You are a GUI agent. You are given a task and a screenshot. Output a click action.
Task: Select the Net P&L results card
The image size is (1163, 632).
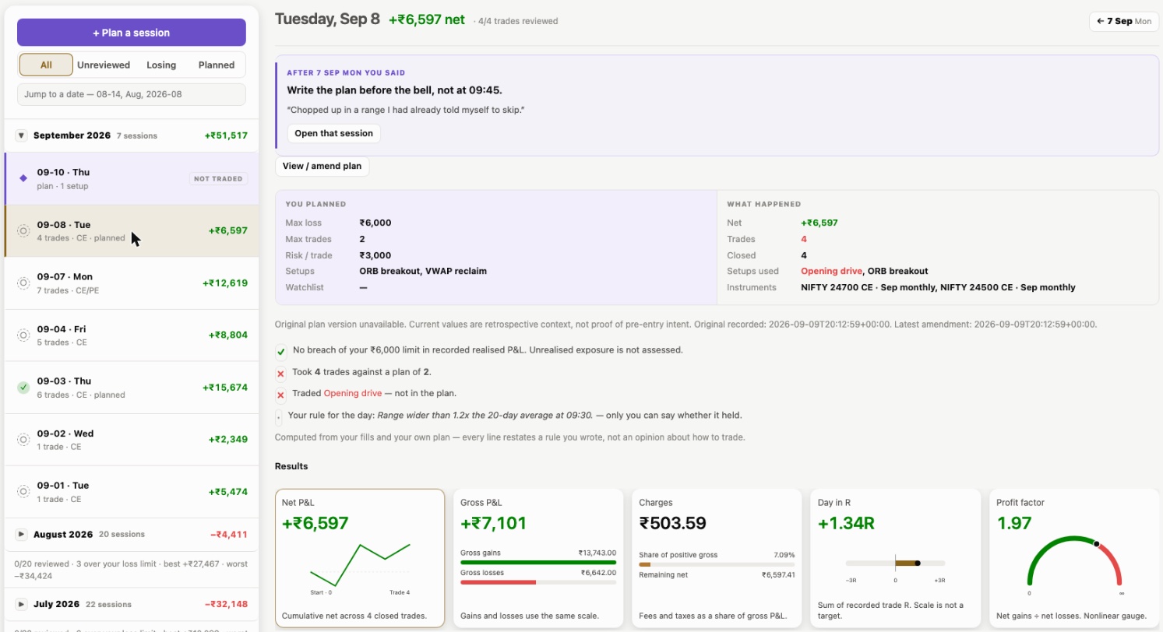(x=360, y=558)
